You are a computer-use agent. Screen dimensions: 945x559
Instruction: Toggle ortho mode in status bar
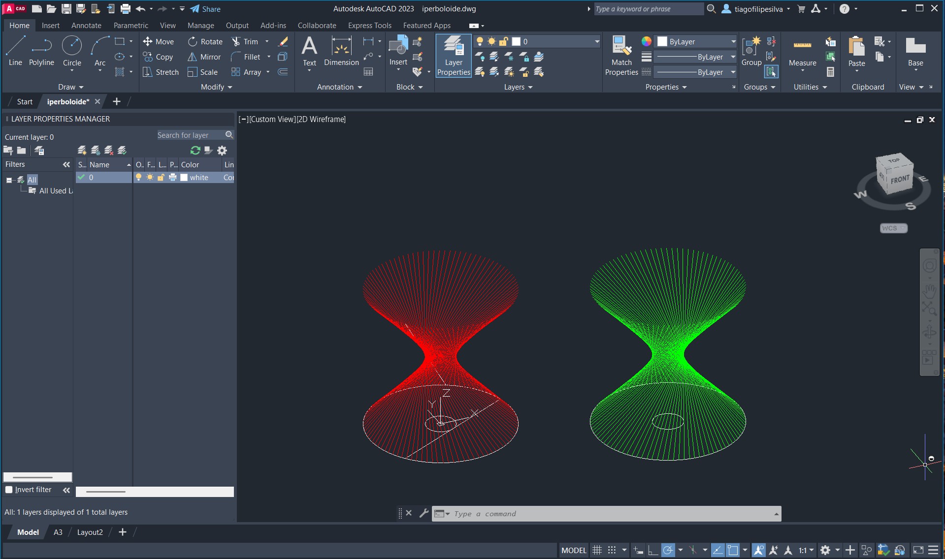653,550
